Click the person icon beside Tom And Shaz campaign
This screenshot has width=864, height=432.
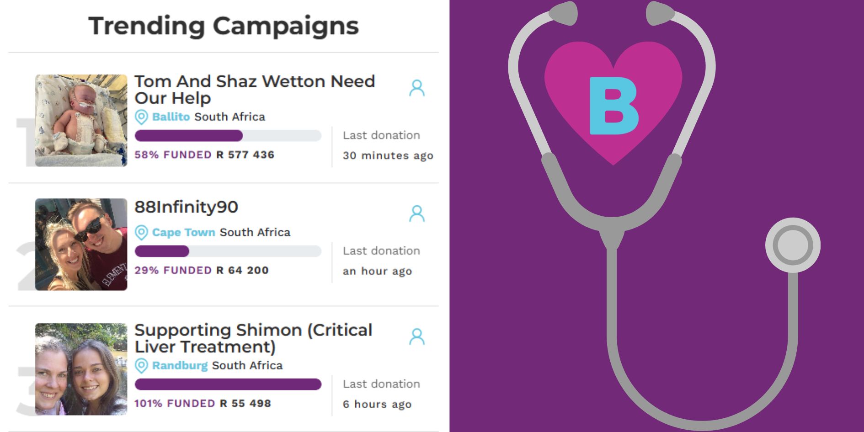(x=416, y=88)
